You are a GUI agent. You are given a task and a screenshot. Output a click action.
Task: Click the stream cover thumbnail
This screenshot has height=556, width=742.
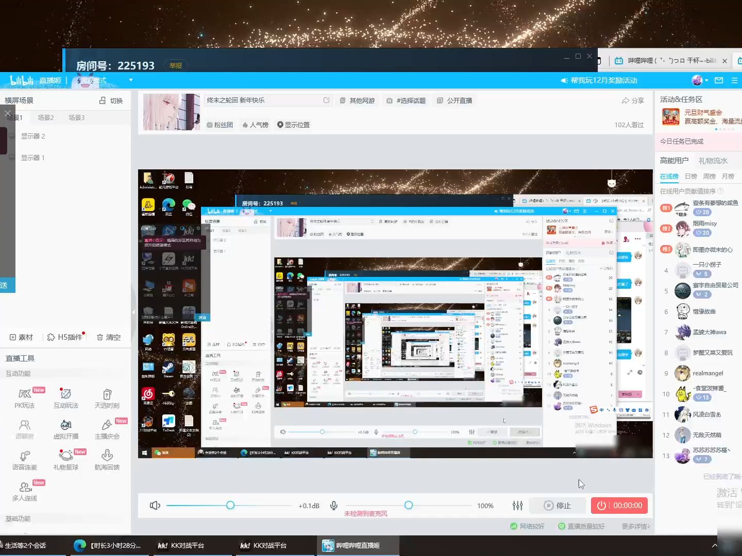(x=171, y=112)
